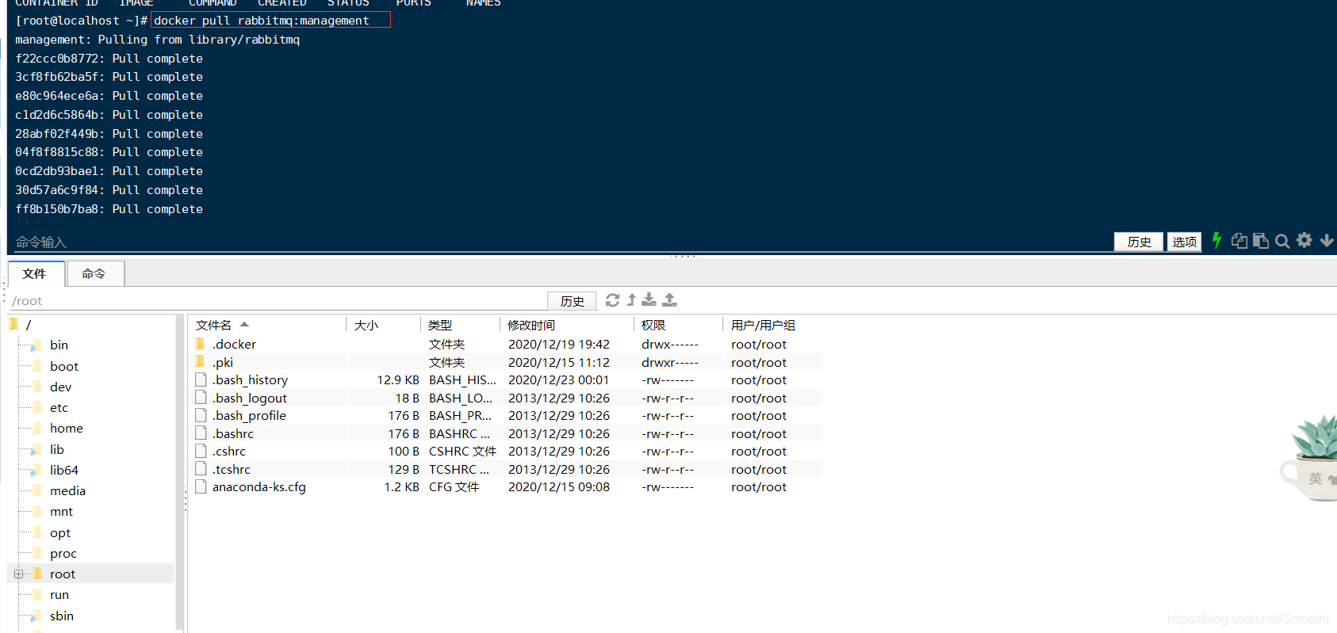The width and height of the screenshot is (1337, 633).
Task: Refresh the file list
Action: coord(612,300)
